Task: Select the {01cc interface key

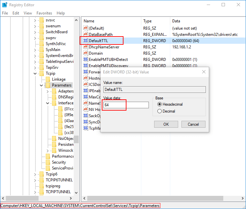Action: [x=69, y=109]
